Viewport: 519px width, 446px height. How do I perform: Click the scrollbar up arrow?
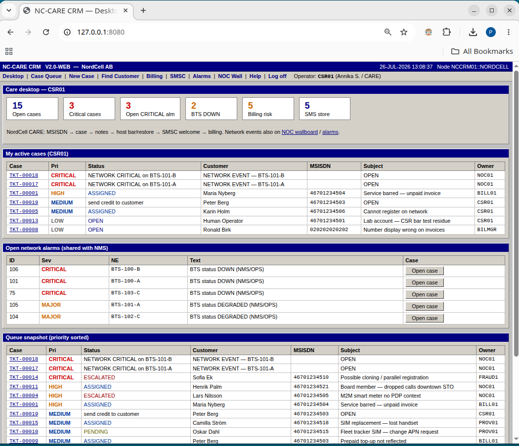click(516, 66)
